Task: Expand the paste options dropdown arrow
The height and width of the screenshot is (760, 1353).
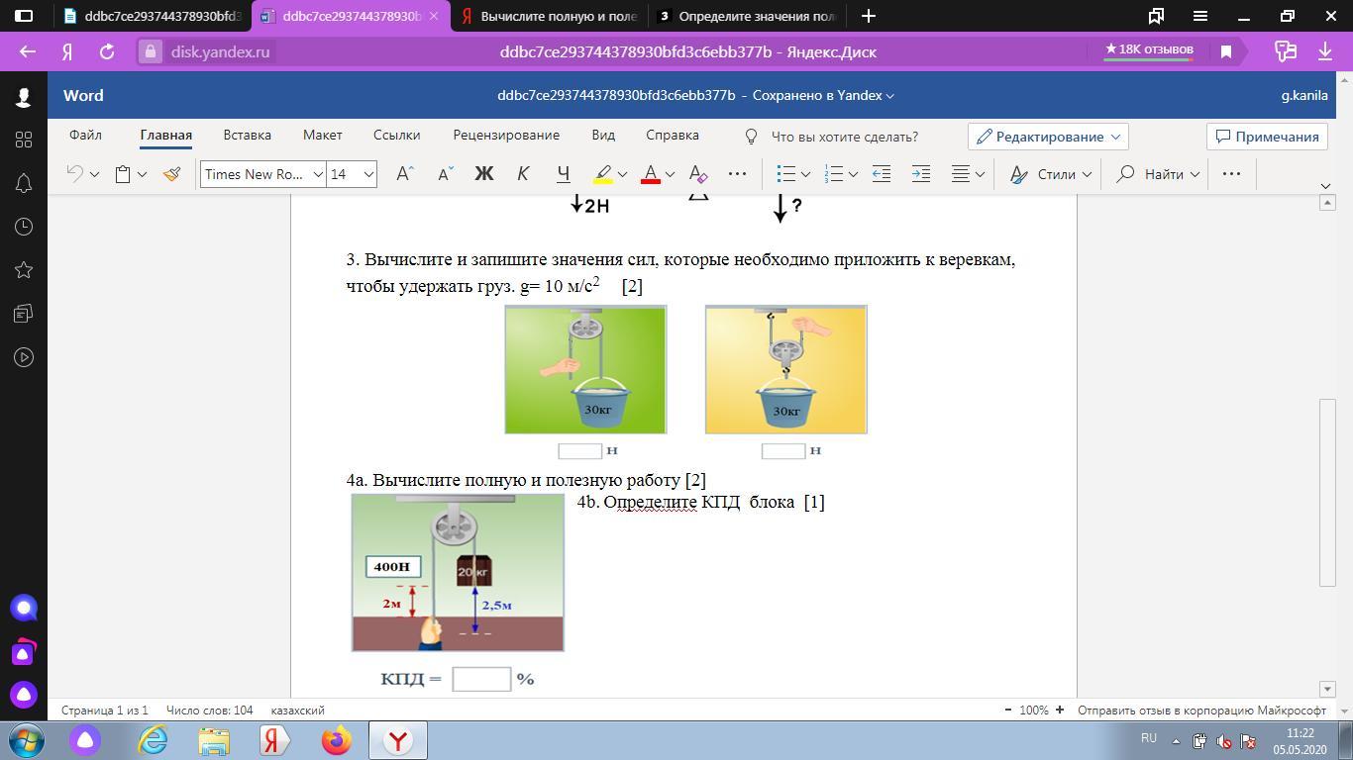Action: (142, 174)
